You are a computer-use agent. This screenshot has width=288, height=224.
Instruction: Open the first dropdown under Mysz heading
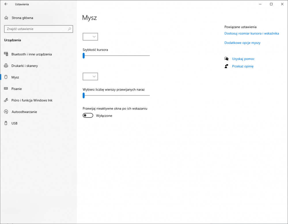point(90,37)
